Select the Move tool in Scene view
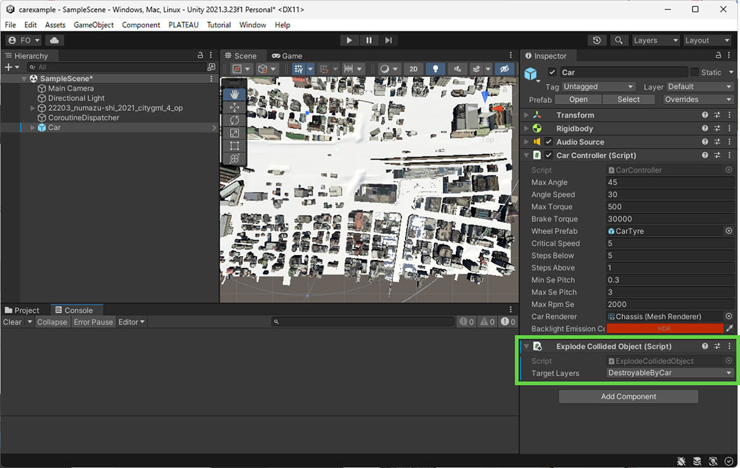 (x=234, y=107)
